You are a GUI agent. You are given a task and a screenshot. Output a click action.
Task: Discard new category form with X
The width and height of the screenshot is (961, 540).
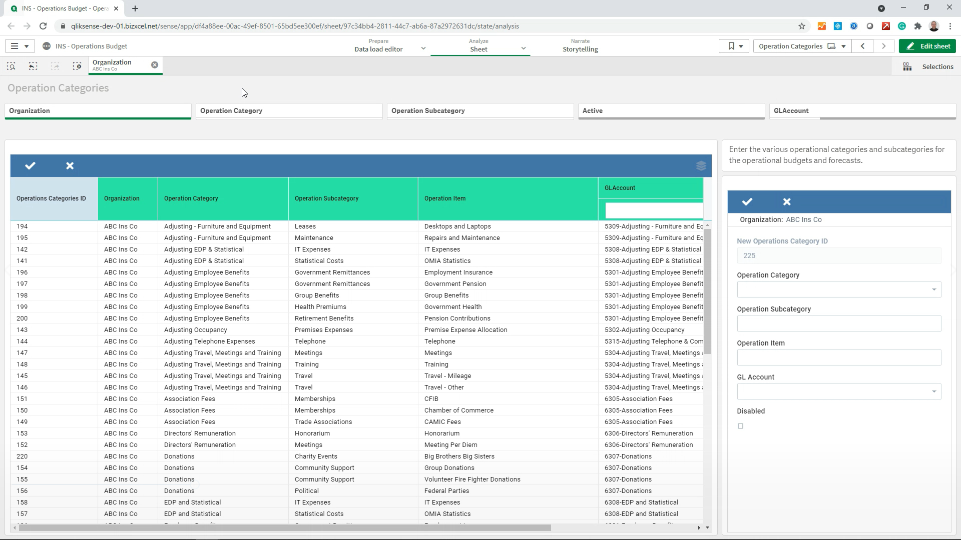point(787,201)
